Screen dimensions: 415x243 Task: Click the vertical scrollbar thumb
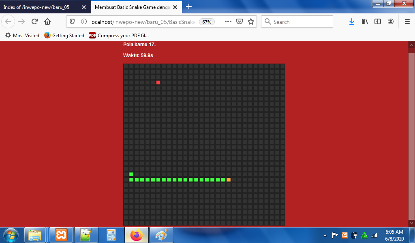(x=411, y=136)
